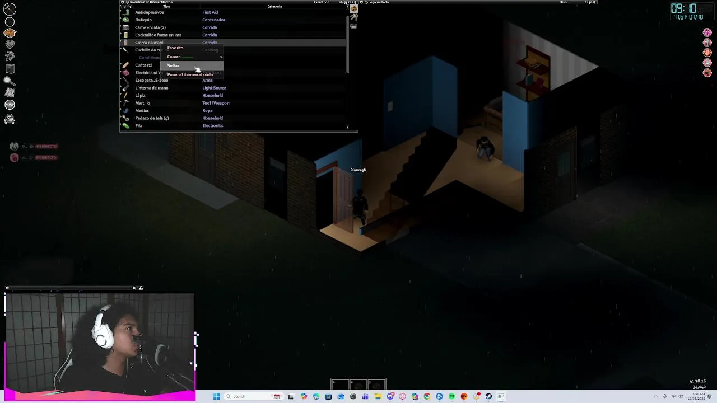
Task: Click the first hotbar slot at bottom
Action: tap(340, 384)
